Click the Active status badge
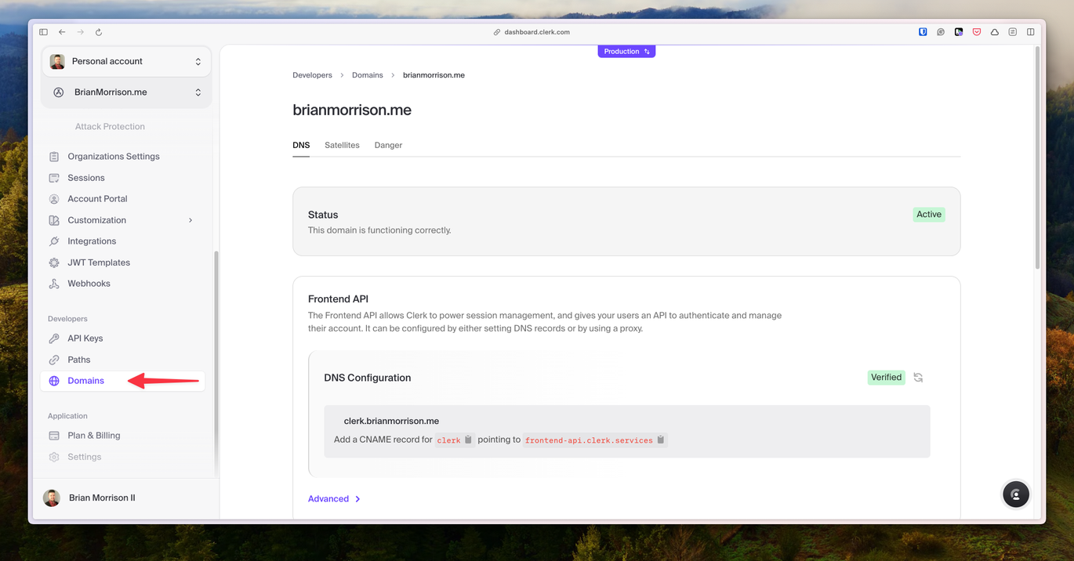 [929, 214]
